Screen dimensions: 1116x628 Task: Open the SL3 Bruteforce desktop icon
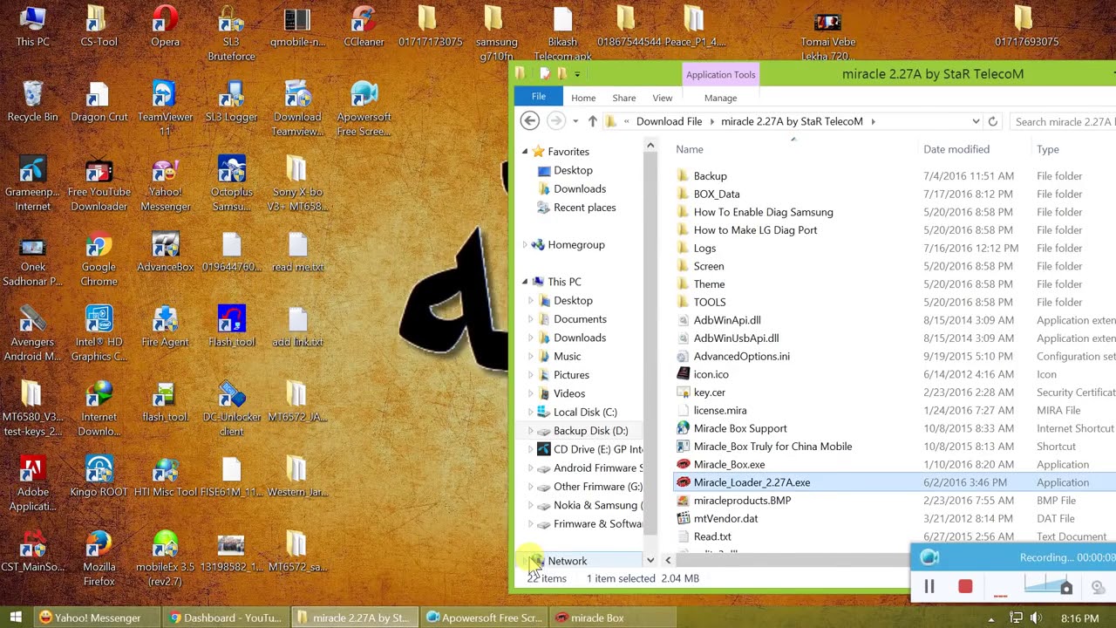coord(231,33)
